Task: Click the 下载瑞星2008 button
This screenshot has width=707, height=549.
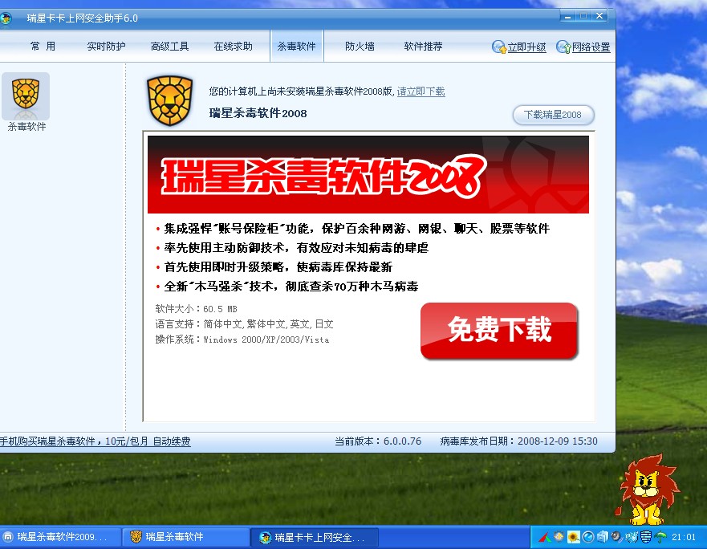Action: [x=553, y=115]
